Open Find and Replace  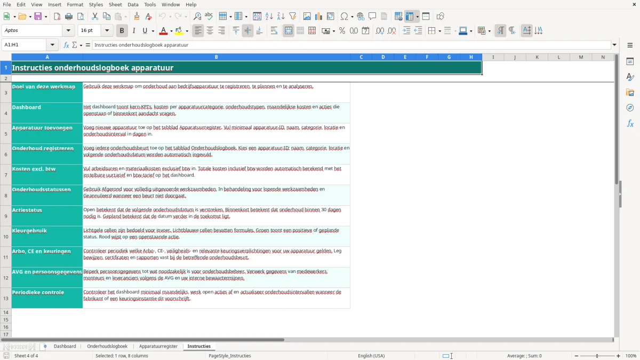tap(197, 17)
